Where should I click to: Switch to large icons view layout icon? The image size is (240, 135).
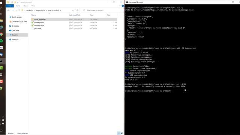pos(122,133)
